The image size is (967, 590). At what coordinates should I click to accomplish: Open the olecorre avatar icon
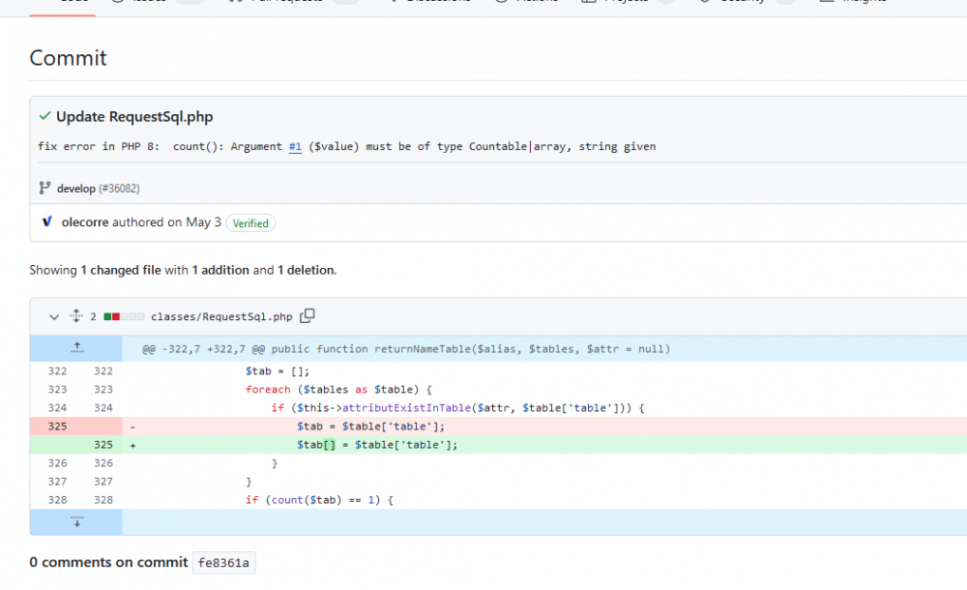click(46, 221)
